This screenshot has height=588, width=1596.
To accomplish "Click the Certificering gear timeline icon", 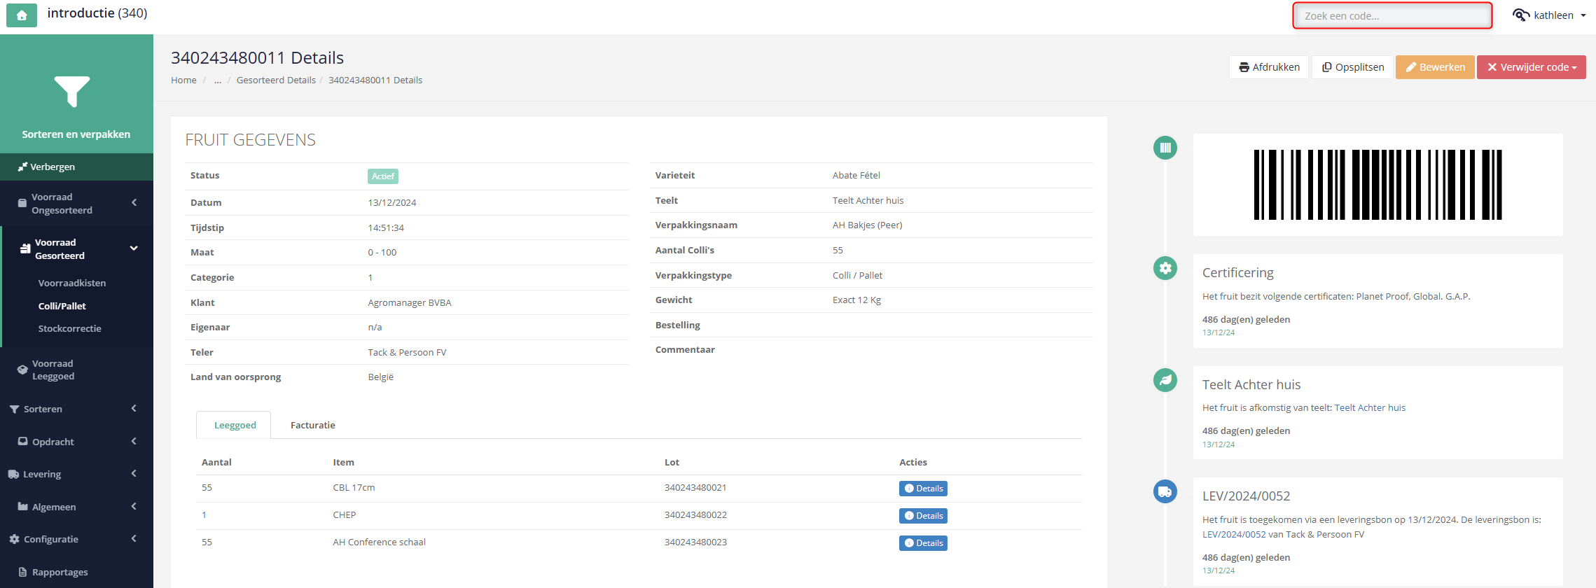I will point(1165,268).
